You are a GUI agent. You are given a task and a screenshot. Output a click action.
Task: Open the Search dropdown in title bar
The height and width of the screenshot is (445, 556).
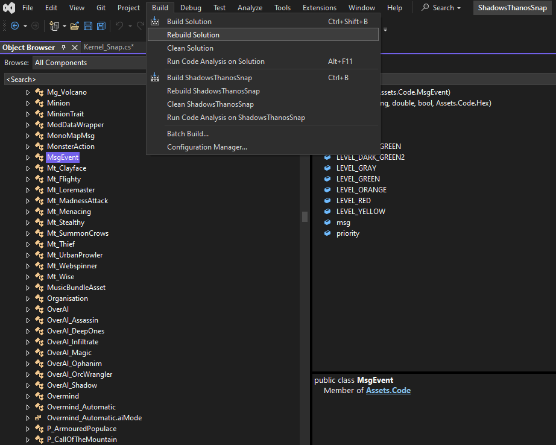click(441, 8)
